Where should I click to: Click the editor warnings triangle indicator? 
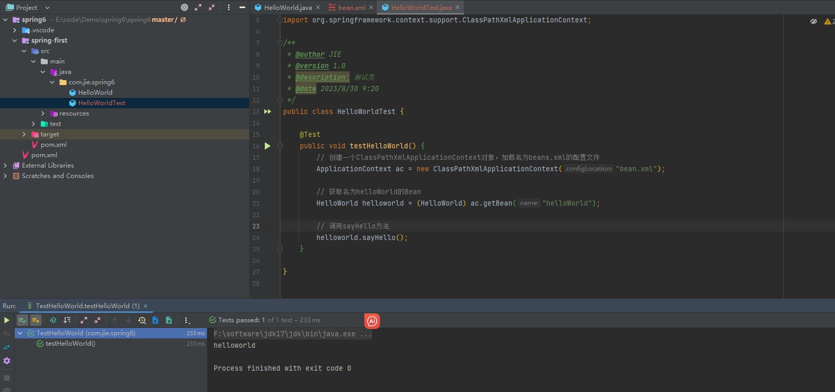click(828, 21)
